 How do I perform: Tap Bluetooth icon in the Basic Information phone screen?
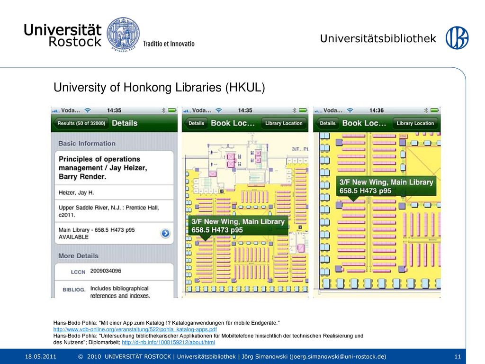coord(163,110)
